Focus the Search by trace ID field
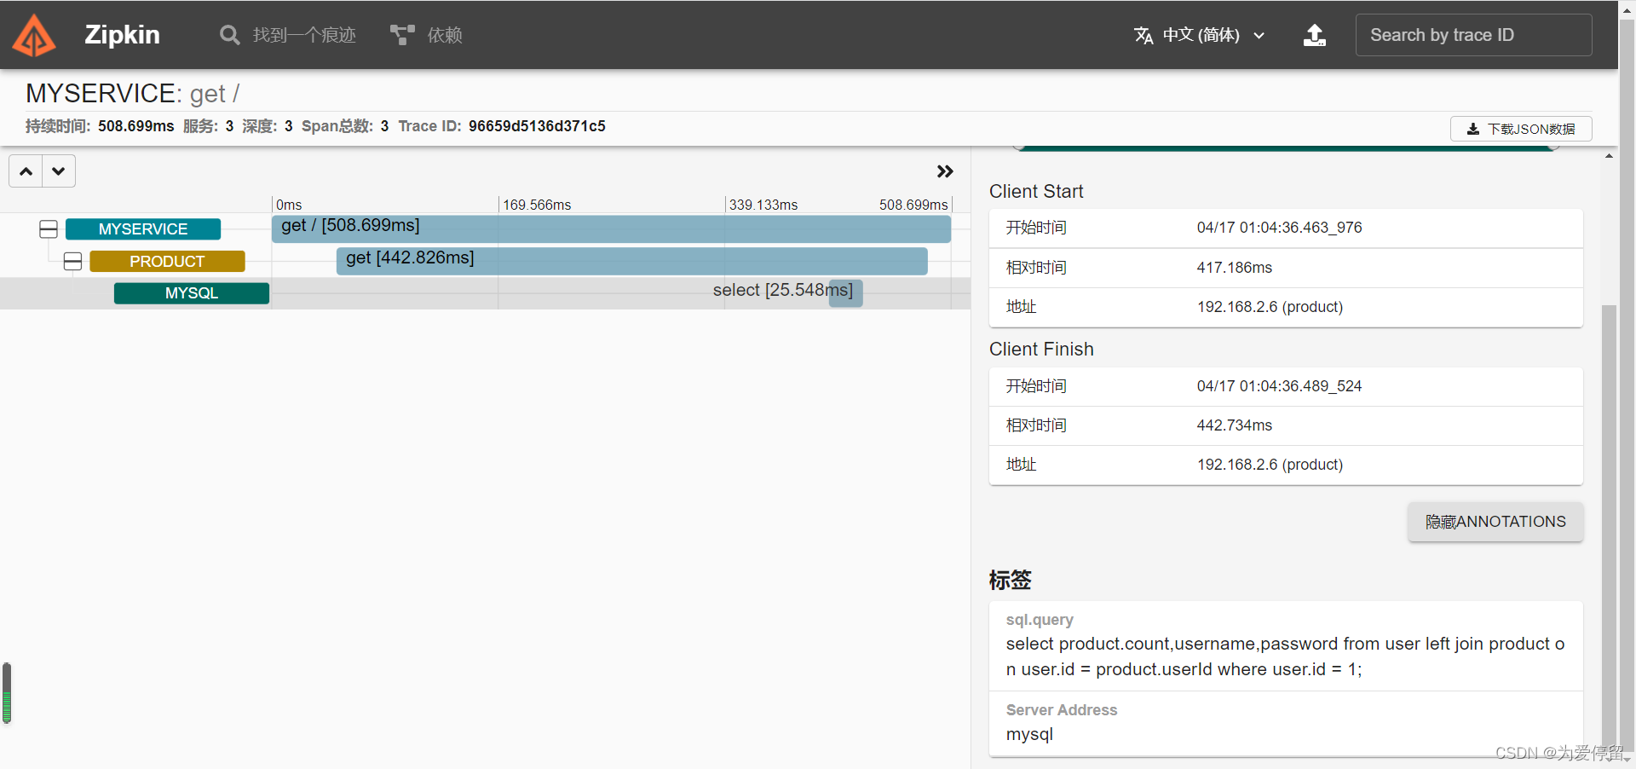 pyautogui.click(x=1473, y=35)
